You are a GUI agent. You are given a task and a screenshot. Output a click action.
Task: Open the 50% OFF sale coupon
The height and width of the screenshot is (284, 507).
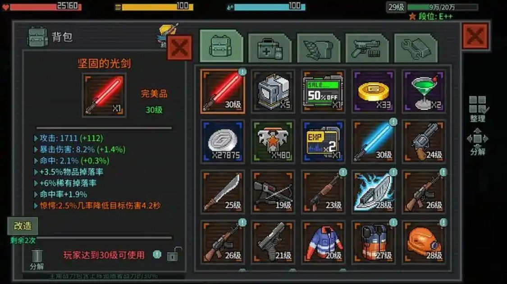click(323, 92)
